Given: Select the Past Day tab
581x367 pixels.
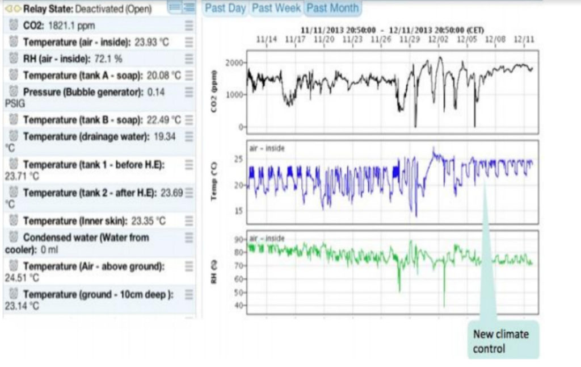Looking at the screenshot, I should [225, 8].
